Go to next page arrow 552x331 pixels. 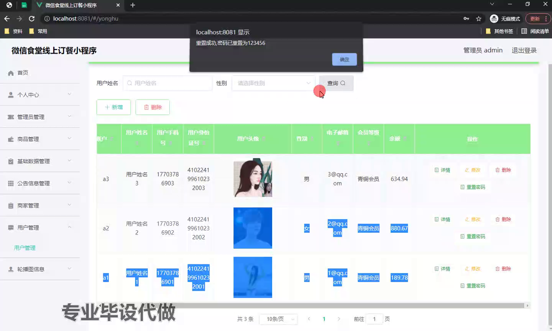click(x=339, y=319)
